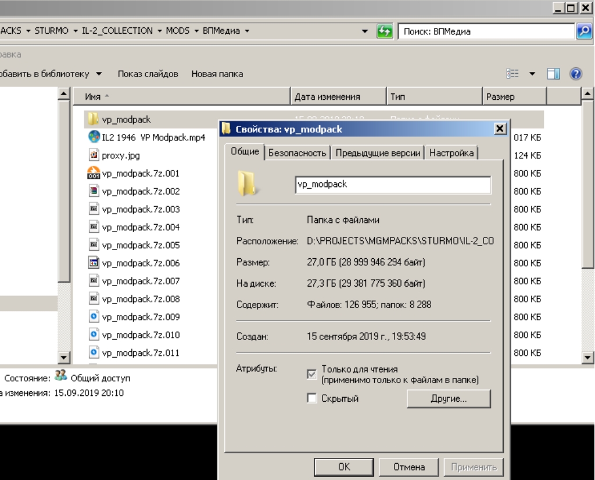Click the Новая папка toolbar item
Screen dimensions: 595x480
point(217,74)
